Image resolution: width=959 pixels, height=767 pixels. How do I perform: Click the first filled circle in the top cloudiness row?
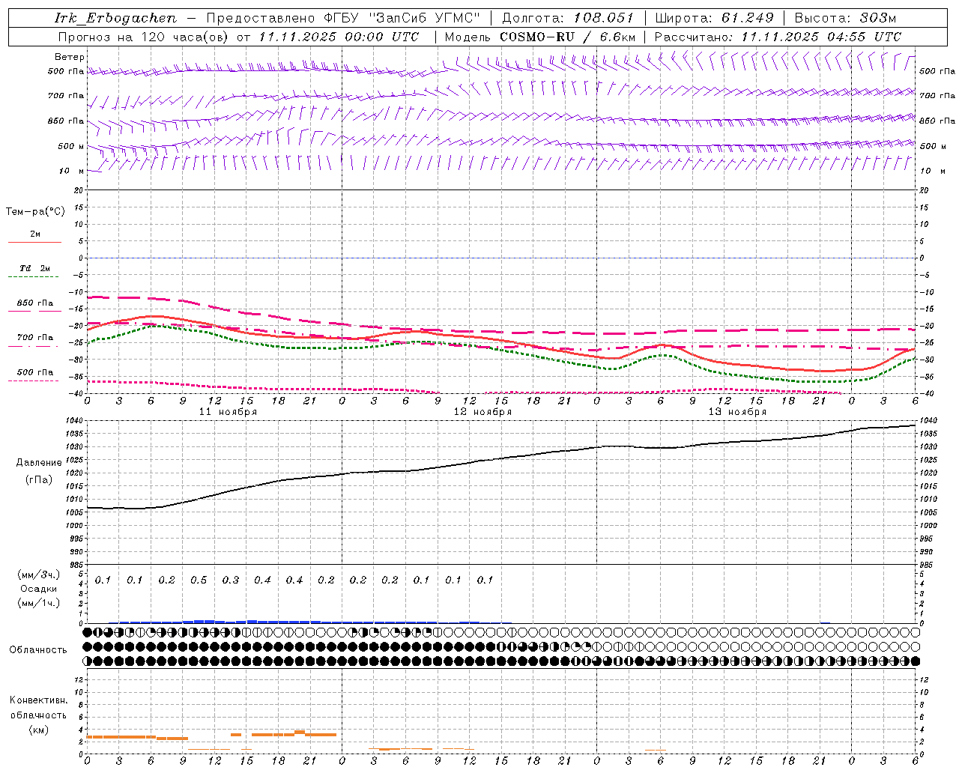88,632
